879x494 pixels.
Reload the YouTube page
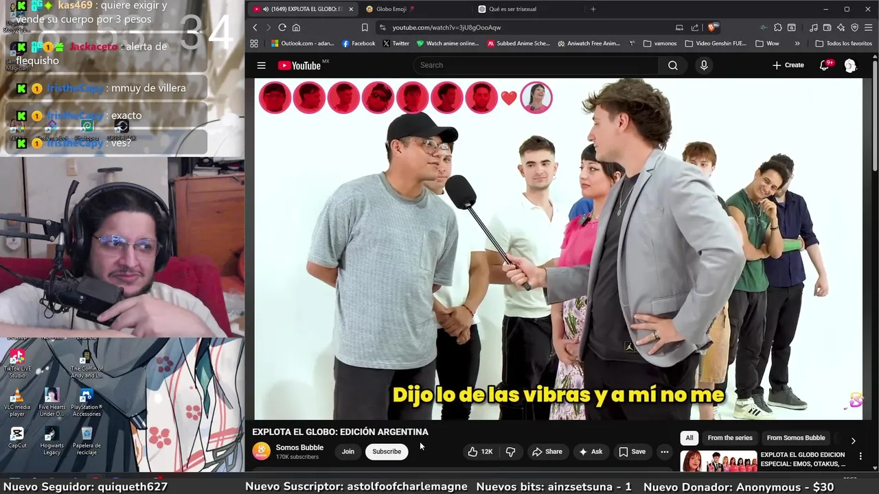pyautogui.click(x=282, y=27)
